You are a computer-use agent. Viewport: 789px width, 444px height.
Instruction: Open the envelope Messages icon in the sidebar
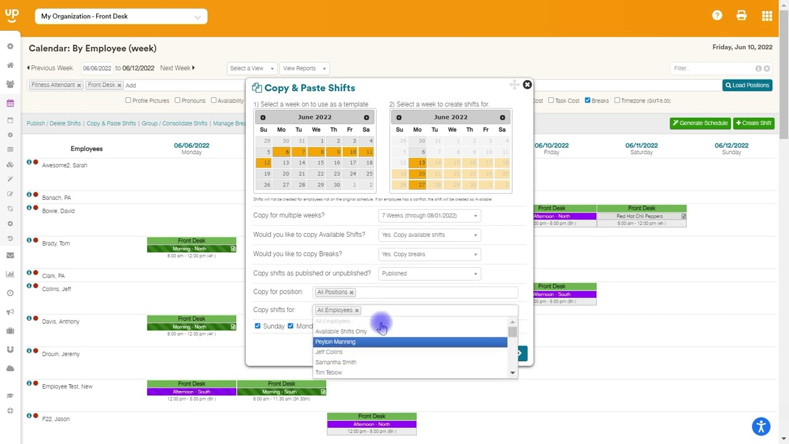coord(10,255)
